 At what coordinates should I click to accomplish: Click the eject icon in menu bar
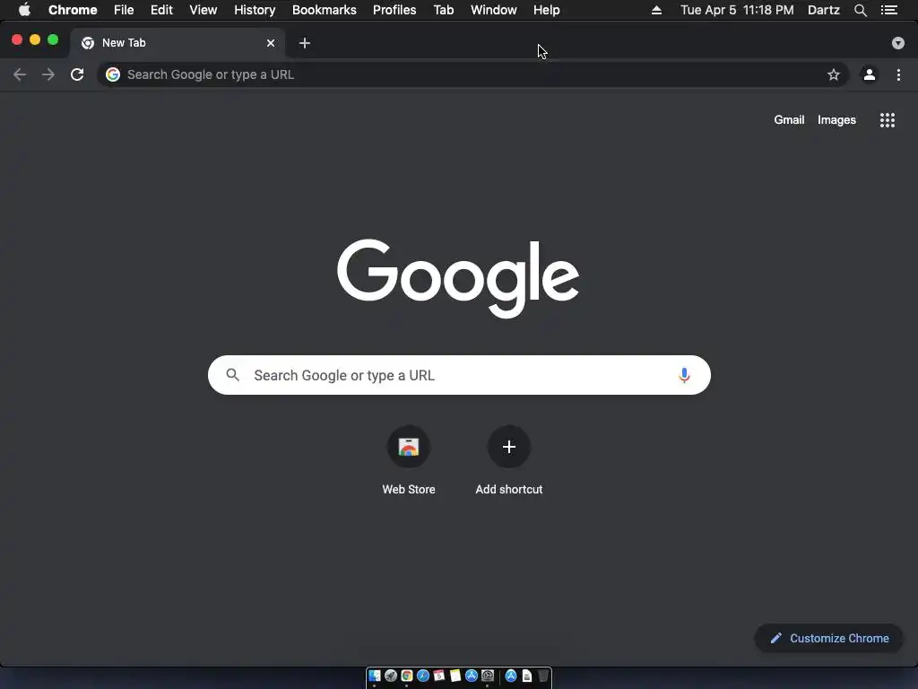(x=656, y=10)
